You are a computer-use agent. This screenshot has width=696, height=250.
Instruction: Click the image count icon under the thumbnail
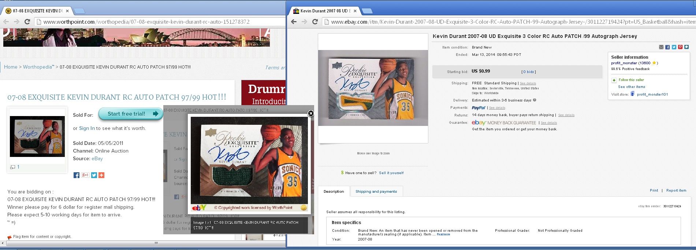click(x=12, y=167)
